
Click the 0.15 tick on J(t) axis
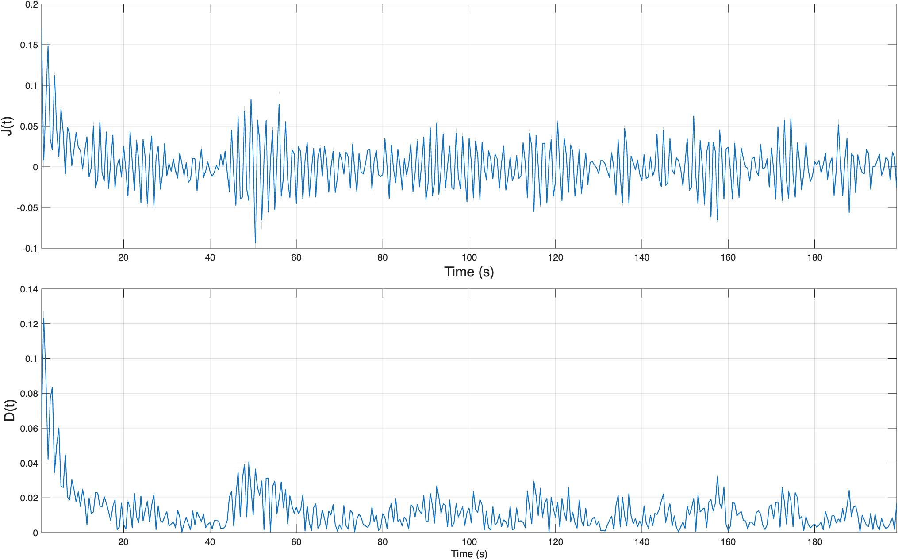(x=29, y=45)
